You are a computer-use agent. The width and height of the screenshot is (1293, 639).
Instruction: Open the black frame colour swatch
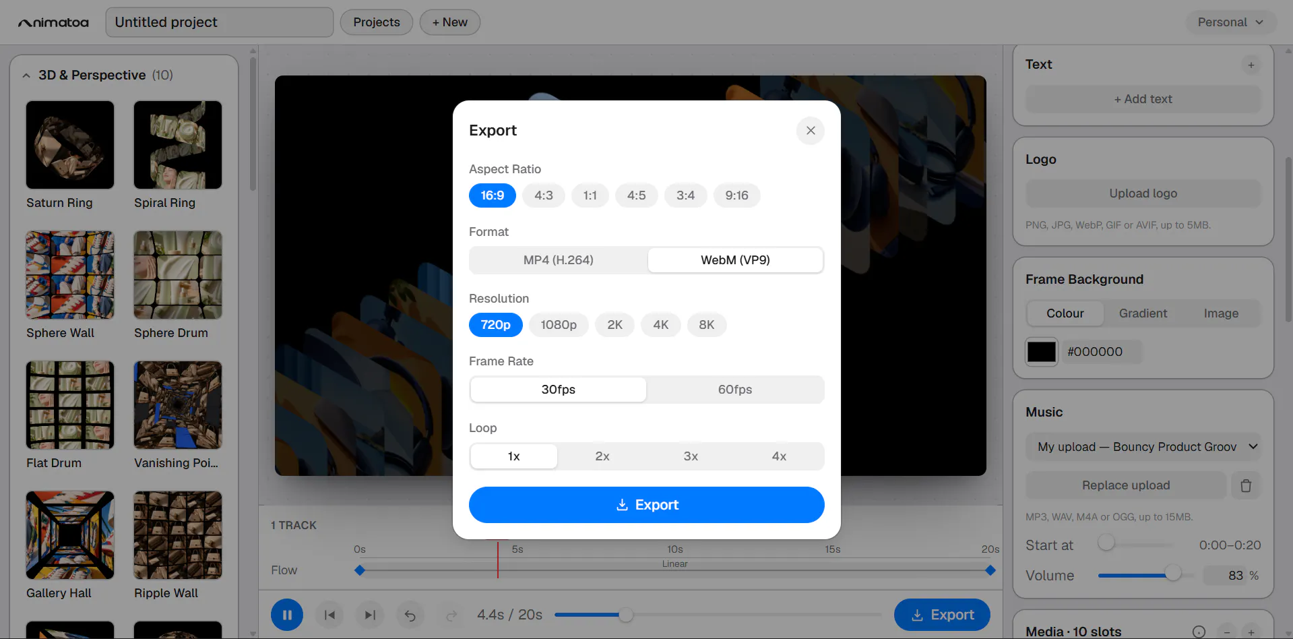click(1042, 352)
